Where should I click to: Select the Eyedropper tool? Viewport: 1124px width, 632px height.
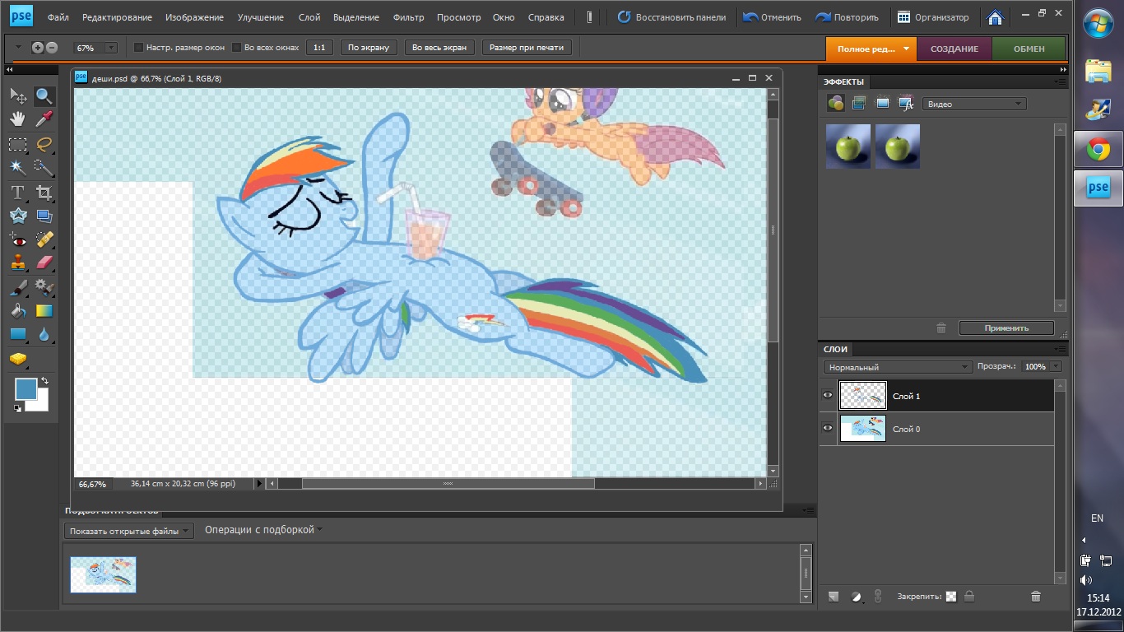44,119
